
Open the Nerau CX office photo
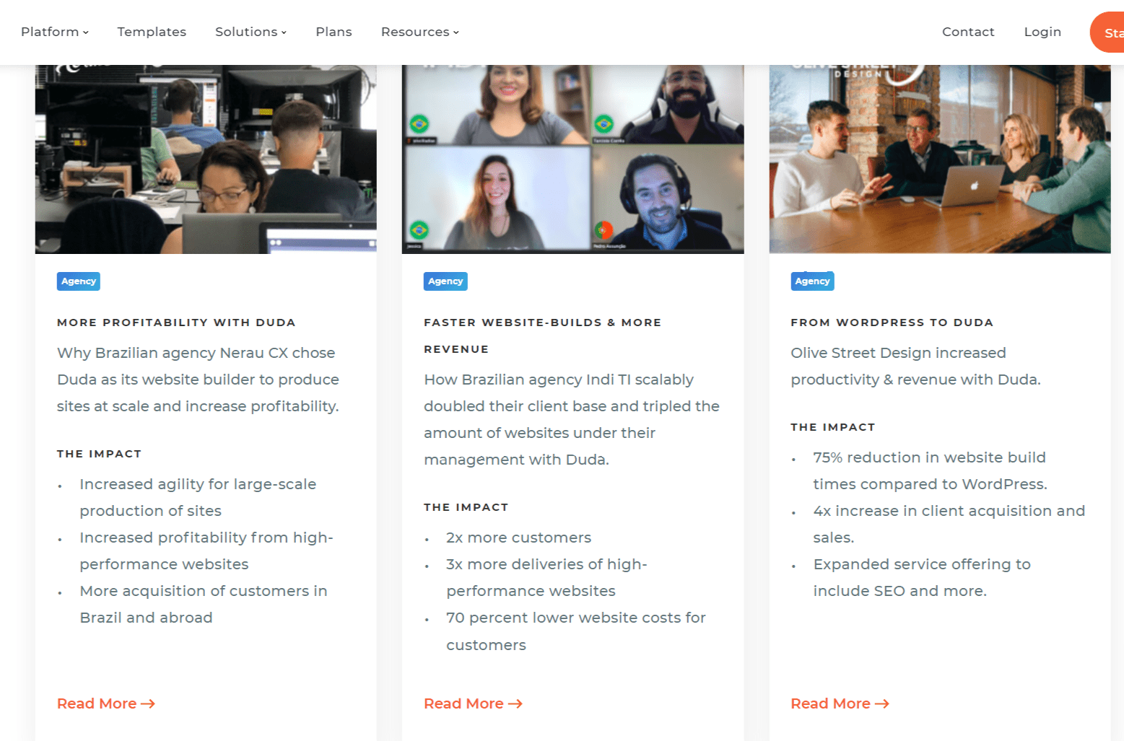point(206,159)
